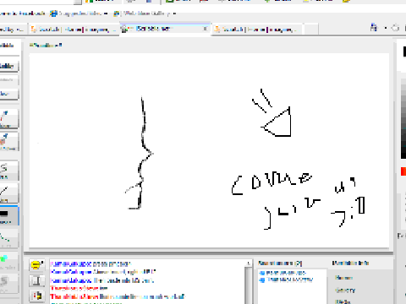The height and width of the screenshot is (304, 406).
Task: Select the orange shape pencil tool
Action: 8,142
